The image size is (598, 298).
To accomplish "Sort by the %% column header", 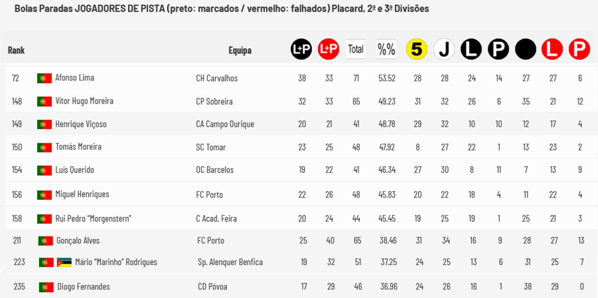I will (386, 49).
